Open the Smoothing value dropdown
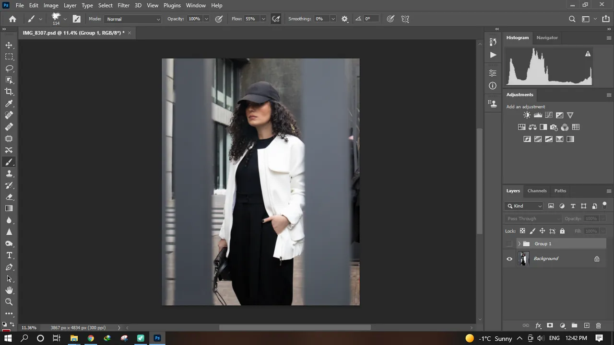 coord(332,19)
